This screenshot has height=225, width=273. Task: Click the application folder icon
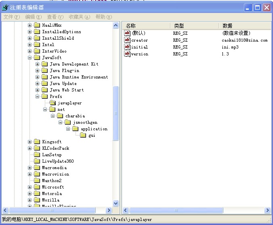[x=76, y=129]
